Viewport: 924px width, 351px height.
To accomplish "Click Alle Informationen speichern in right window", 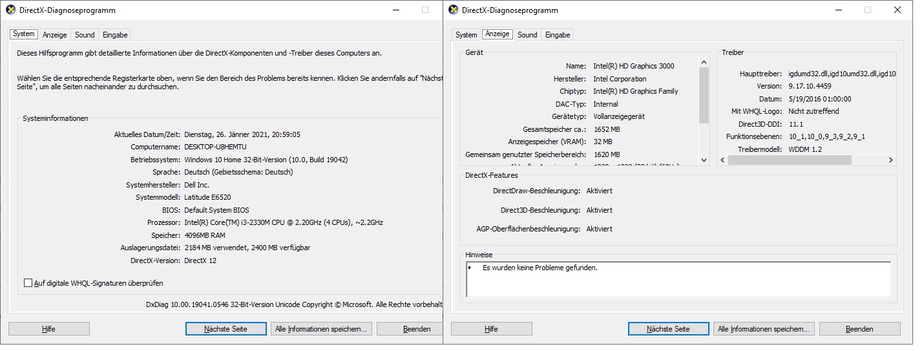I will tap(764, 329).
